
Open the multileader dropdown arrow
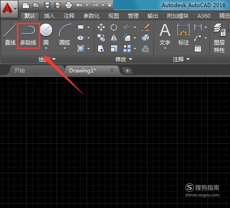point(205,38)
